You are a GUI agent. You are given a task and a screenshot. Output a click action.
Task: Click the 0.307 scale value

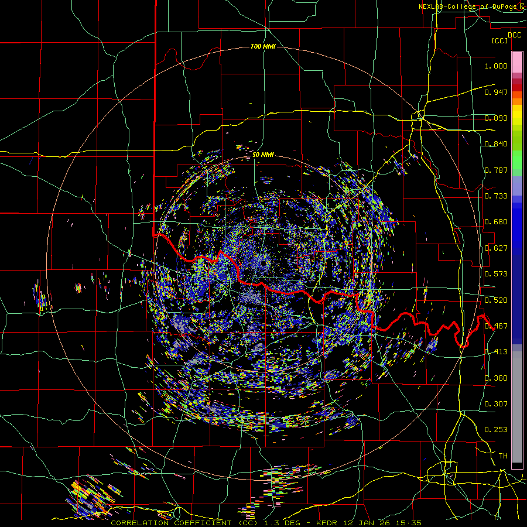coord(496,404)
